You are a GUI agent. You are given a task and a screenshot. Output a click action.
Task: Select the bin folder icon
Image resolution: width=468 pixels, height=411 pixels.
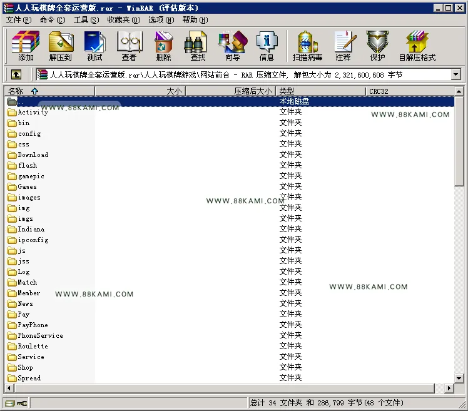pos(12,123)
